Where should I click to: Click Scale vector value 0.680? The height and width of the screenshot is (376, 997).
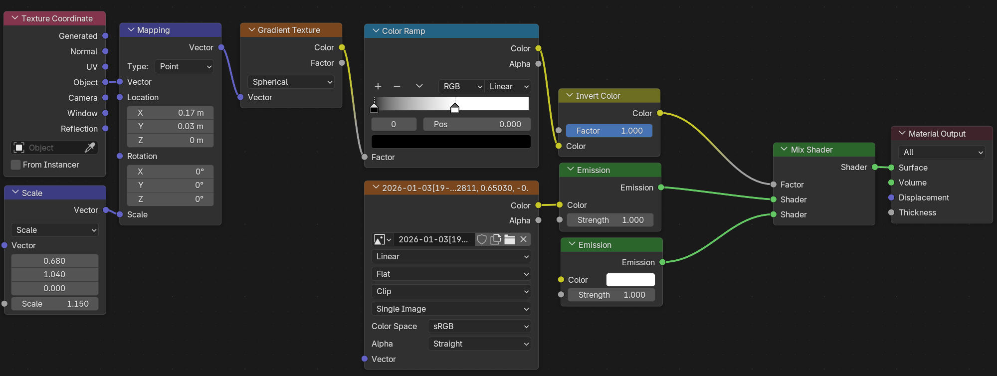pyautogui.click(x=55, y=261)
